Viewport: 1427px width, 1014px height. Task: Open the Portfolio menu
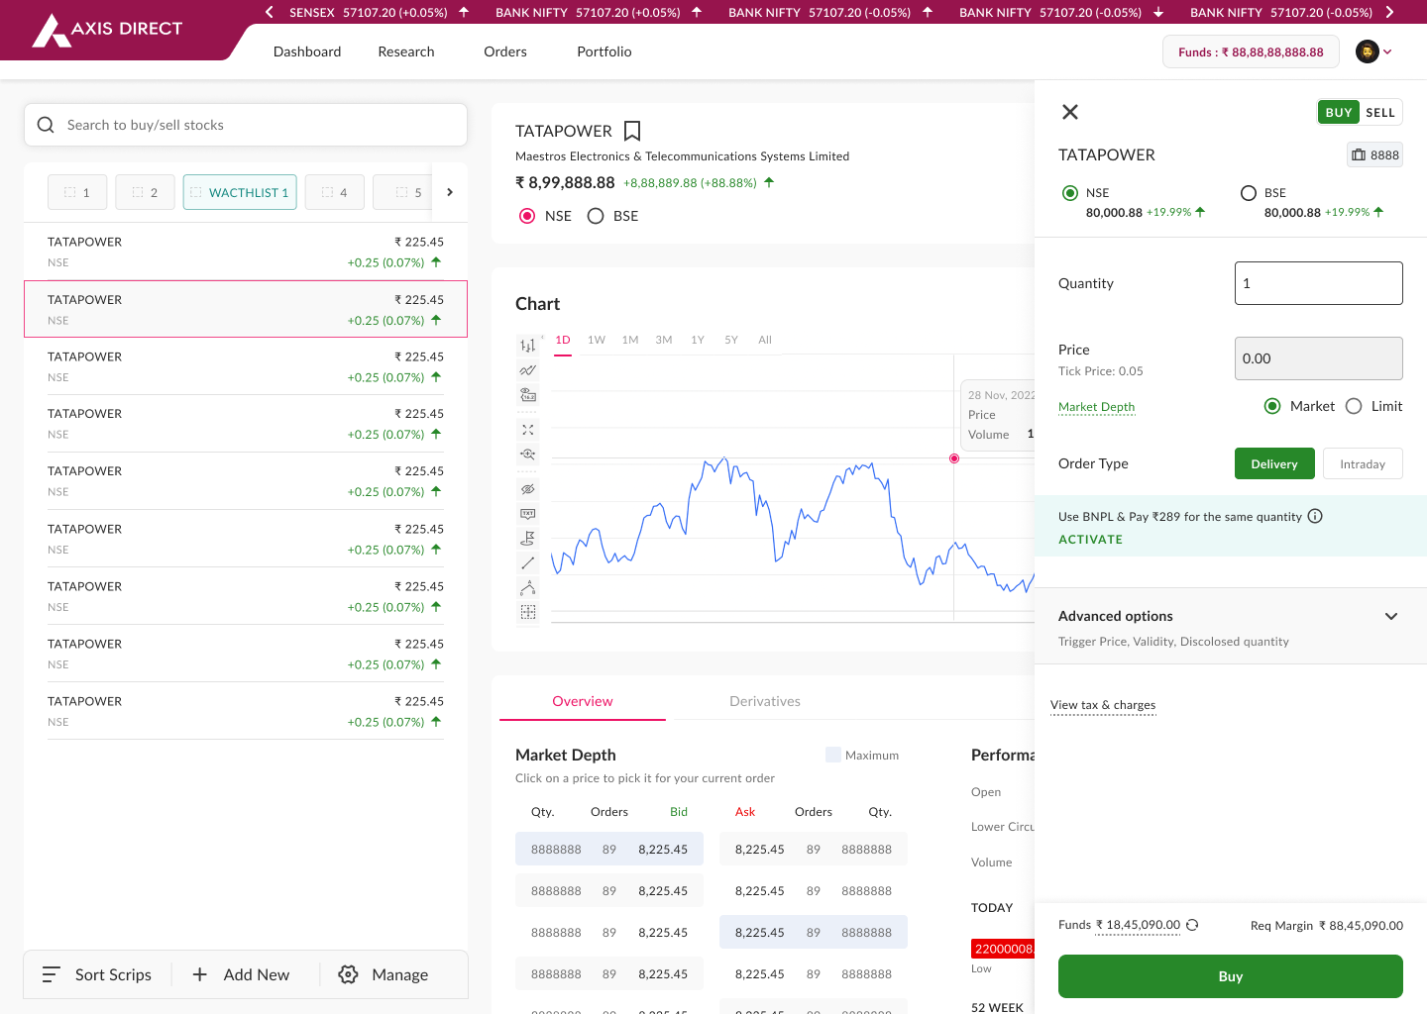pos(604,51)
